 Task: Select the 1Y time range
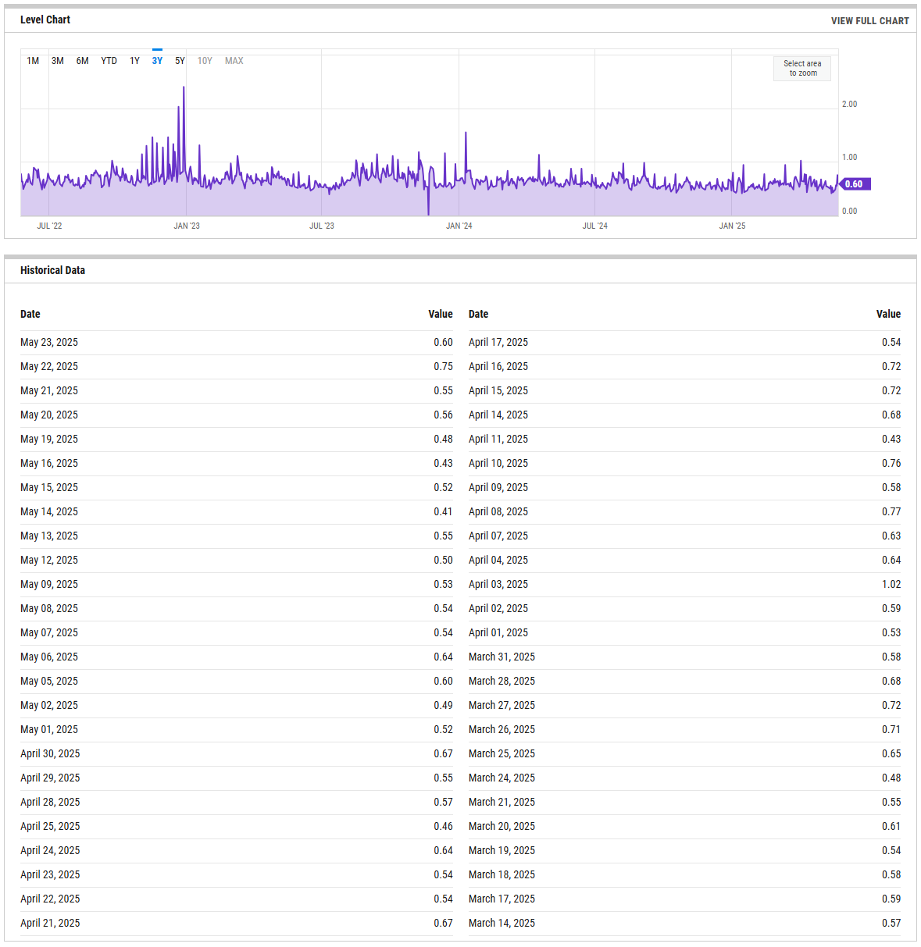(134, 61)
